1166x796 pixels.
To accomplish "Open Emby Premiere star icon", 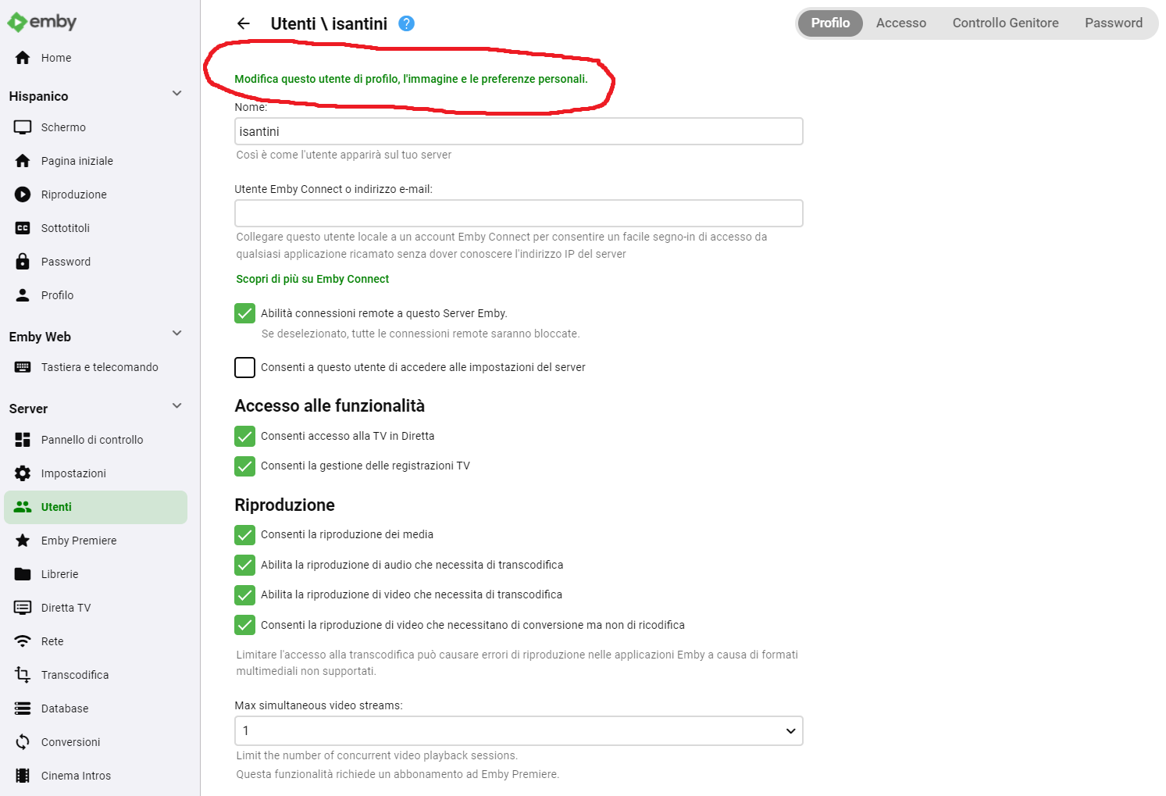I will point(23,541).
